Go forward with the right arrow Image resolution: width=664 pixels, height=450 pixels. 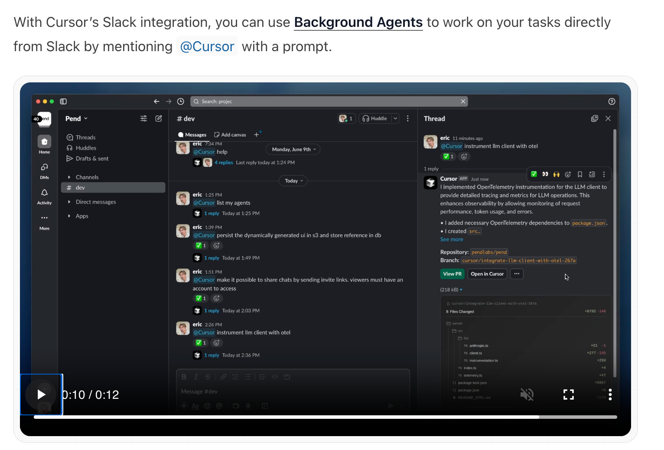(169, 101)
